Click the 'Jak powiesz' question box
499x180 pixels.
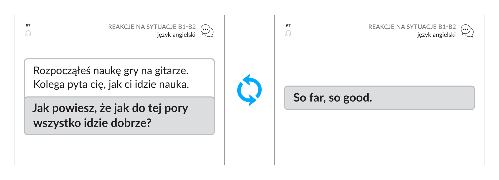point(119,116)
